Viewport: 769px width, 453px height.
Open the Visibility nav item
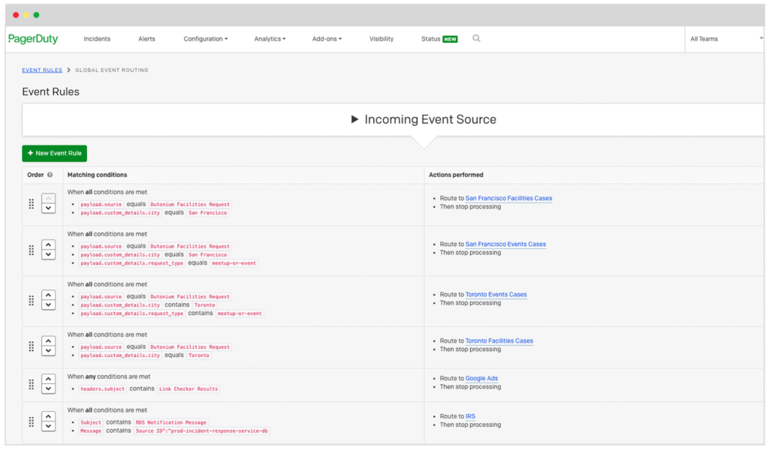coord(381,39)
